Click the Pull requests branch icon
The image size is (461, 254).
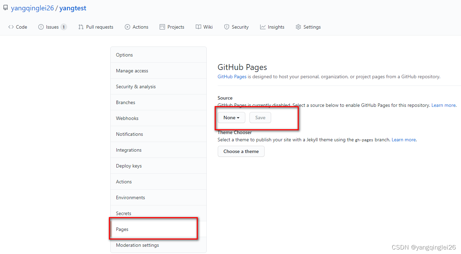[x=81, y=27]
